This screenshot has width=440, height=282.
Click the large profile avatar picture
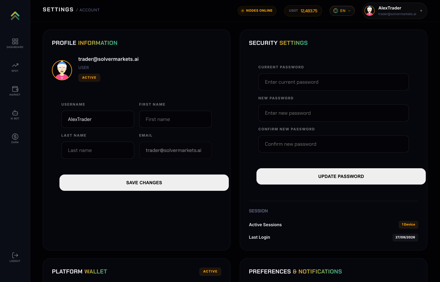62,70
